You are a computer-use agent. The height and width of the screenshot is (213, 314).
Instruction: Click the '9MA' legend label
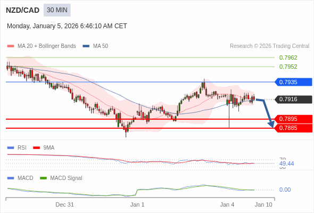click(x=49, y=148)
